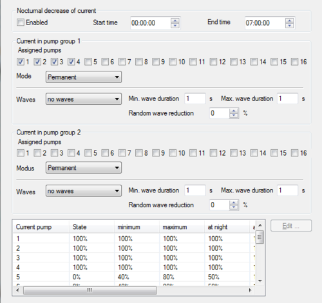Click the Edit button
The height and width of the screenshot is (303, 322).
tap(291, 226)
